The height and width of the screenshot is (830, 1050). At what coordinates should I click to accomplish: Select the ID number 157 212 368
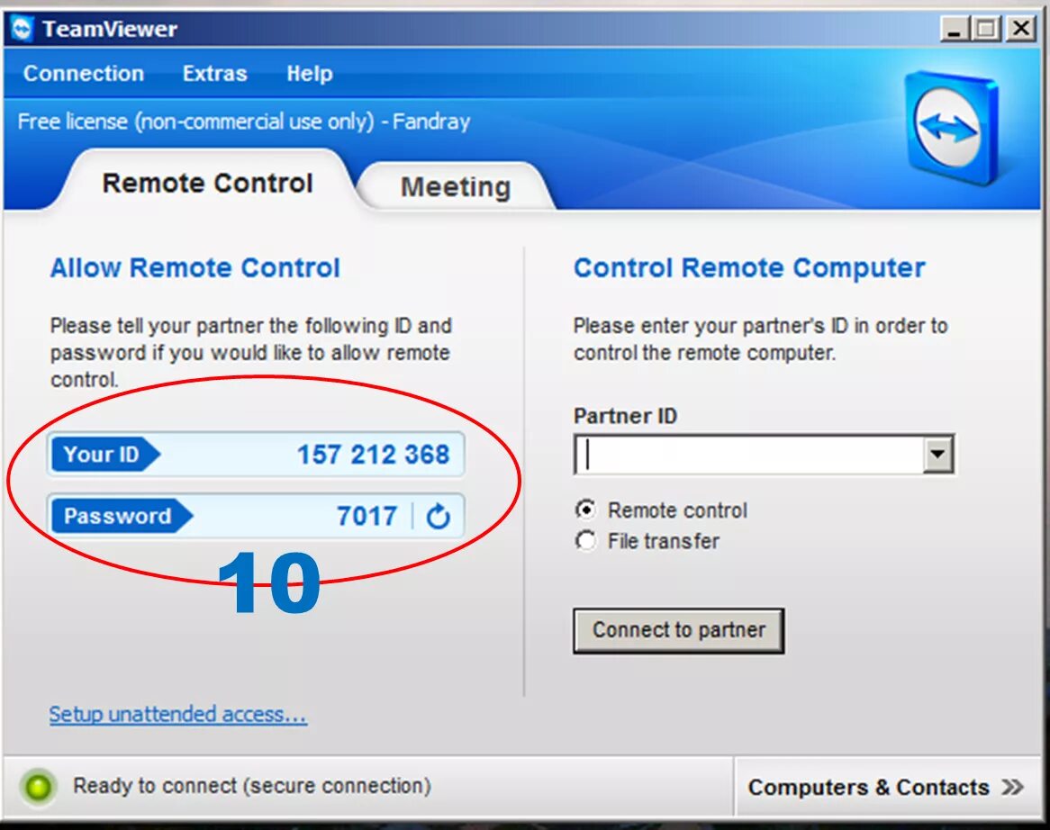(x=373, y=455)
